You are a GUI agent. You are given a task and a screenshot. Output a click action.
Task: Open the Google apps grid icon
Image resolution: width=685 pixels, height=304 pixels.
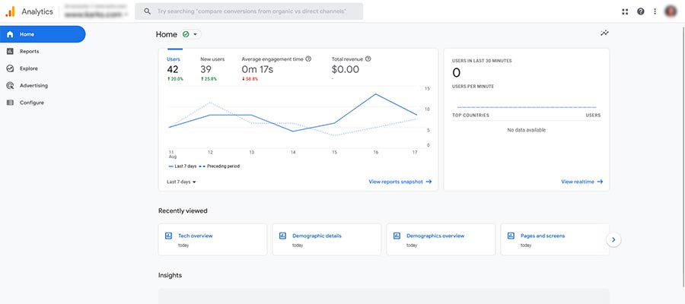(625, 11)
